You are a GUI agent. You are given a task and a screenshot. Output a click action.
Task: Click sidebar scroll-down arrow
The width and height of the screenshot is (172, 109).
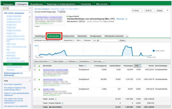pos(30,70)
